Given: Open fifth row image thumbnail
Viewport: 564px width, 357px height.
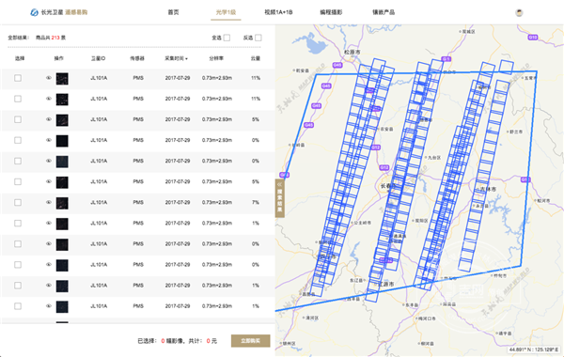Looking at the screenshot, I should point(62,162).
